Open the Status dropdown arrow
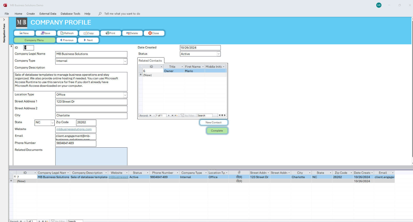The width and height of the screenshot is (413, 222). pos(219,54)
